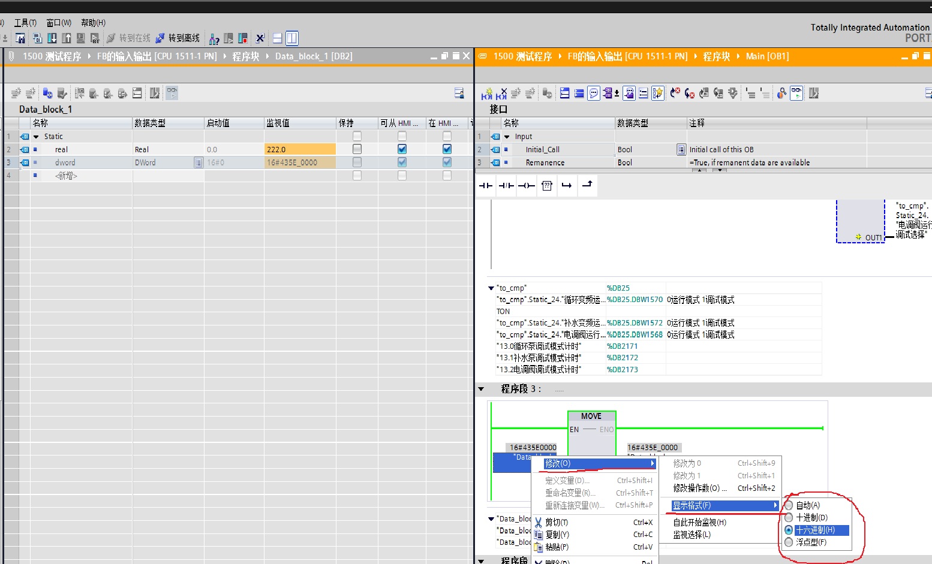Click vertical split editor layout icon
The width and height of the screenshot is (932, 564).
tap(292, 38)
